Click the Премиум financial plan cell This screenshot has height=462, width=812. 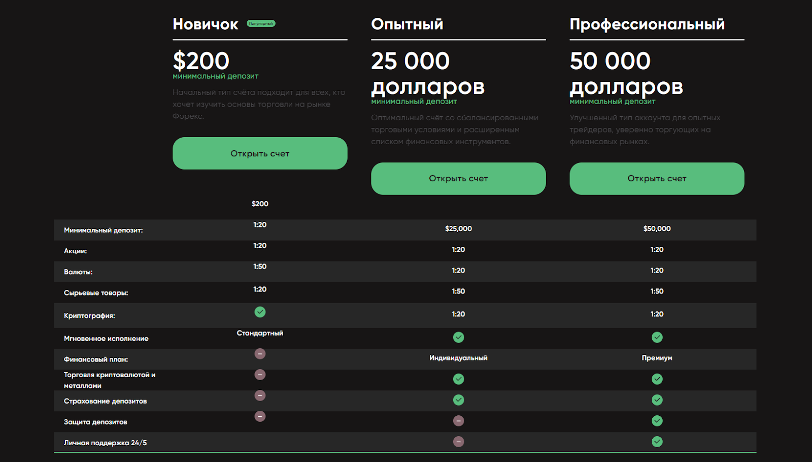click(657, 358)
